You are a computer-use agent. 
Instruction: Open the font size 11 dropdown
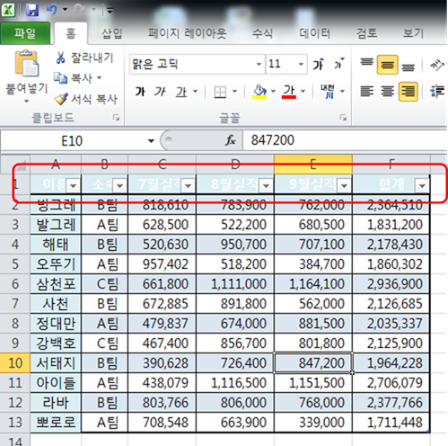click(x=301, y=64)
